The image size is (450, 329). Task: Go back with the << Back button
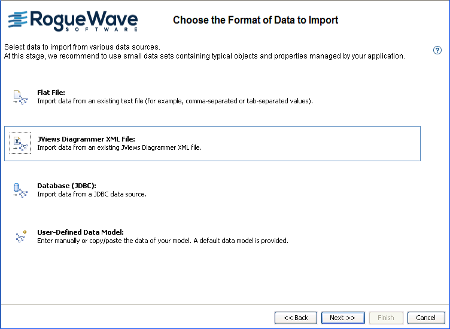296,318
